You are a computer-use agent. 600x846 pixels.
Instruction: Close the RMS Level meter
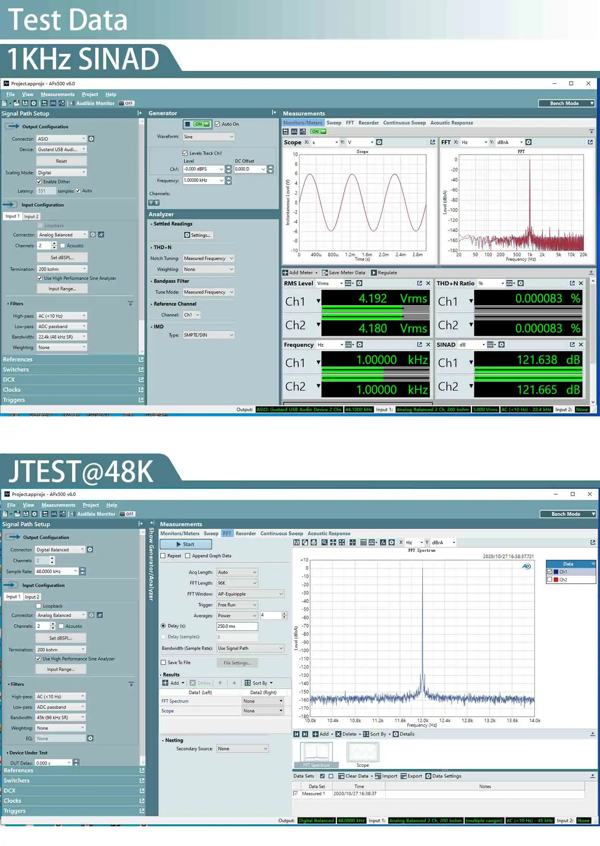point(428,283)
